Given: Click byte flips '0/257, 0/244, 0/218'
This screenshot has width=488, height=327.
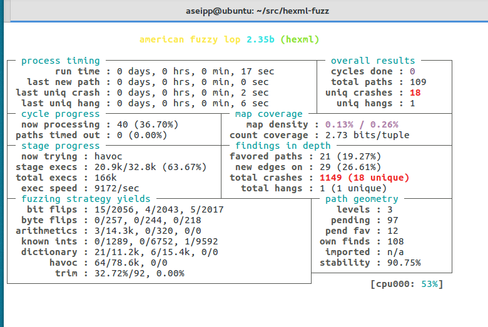Looking at the screenshot, I should click(148, 220).
